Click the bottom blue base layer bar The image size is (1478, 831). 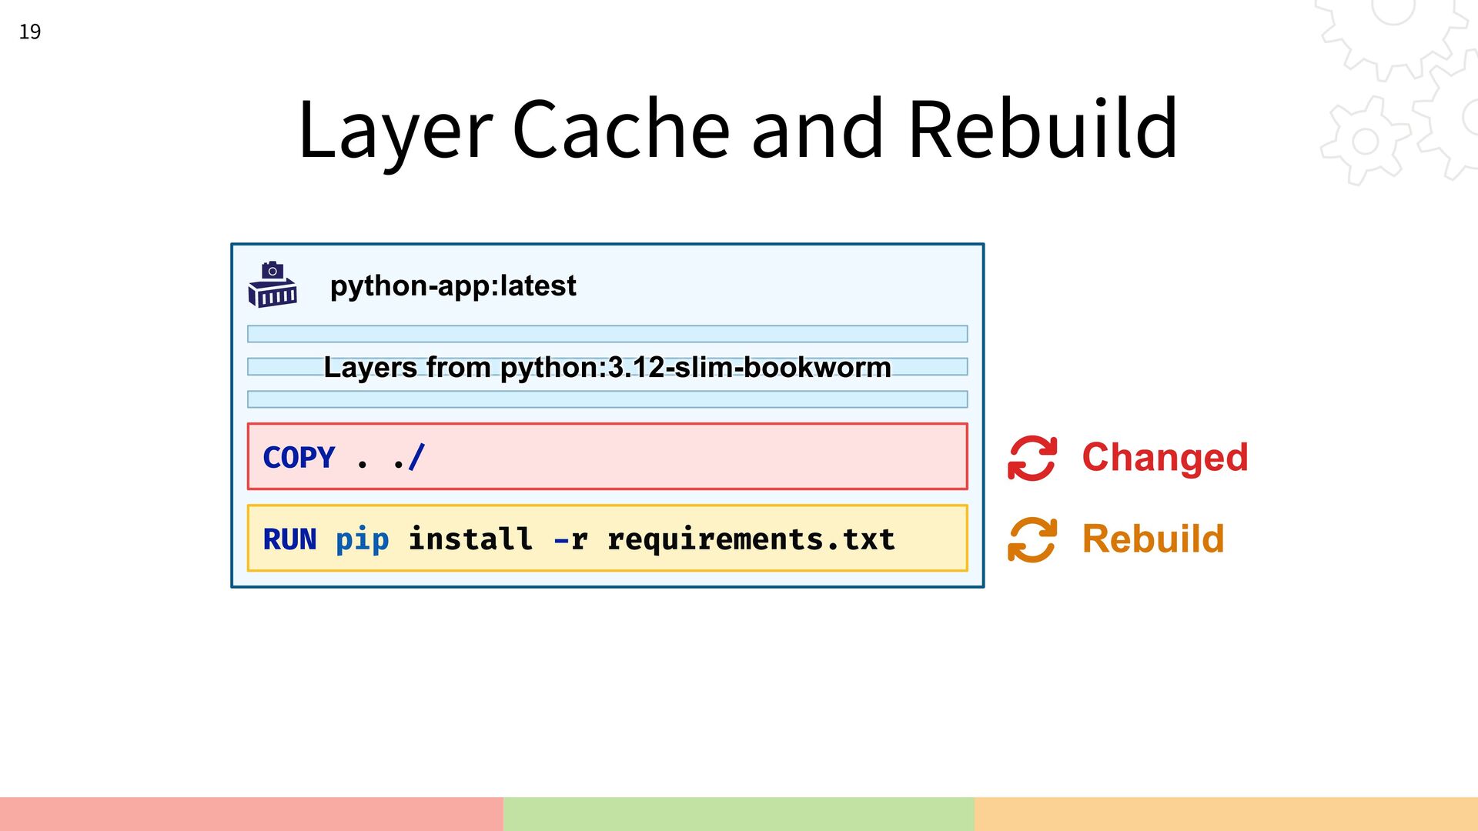[607, 399]
